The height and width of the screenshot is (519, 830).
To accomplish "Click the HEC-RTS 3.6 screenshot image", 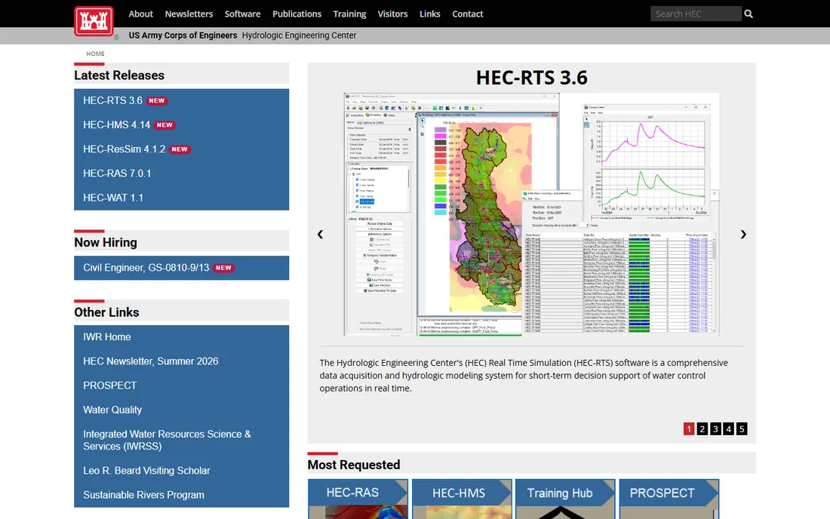I will point(531,215).
